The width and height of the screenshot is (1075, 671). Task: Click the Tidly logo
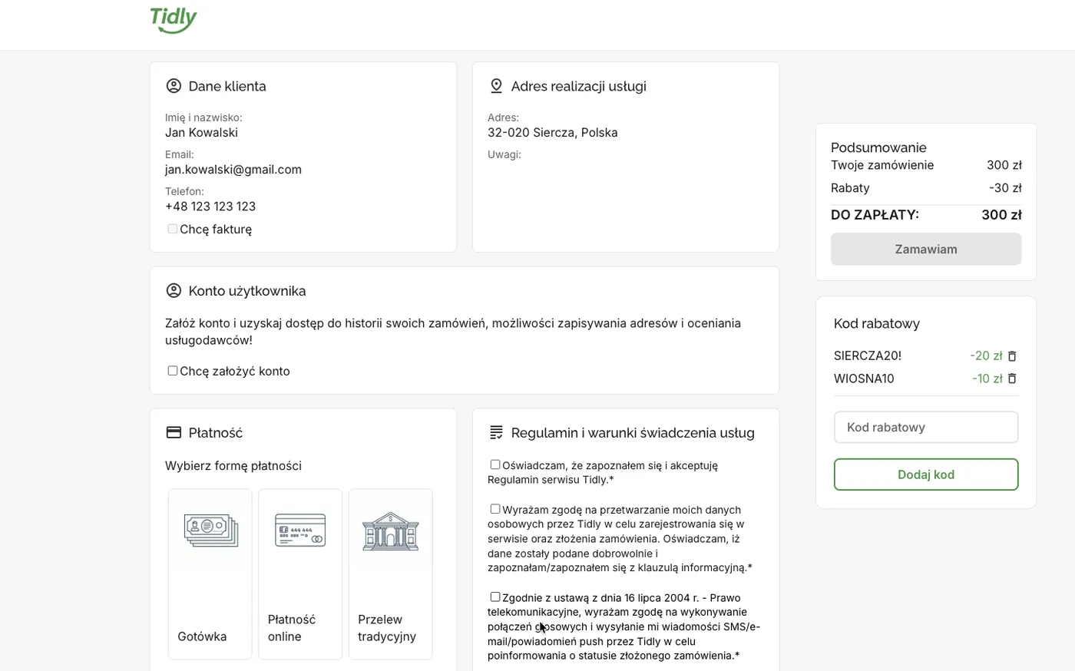(x=174, y=19)
